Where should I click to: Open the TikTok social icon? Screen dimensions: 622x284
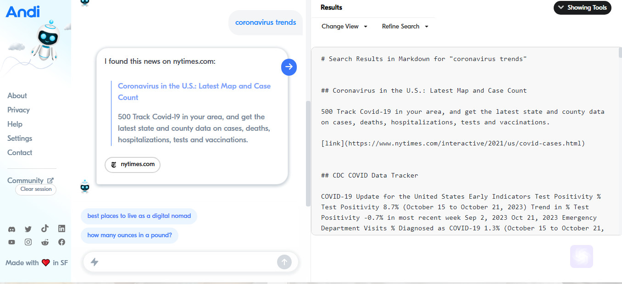[45, 228]
